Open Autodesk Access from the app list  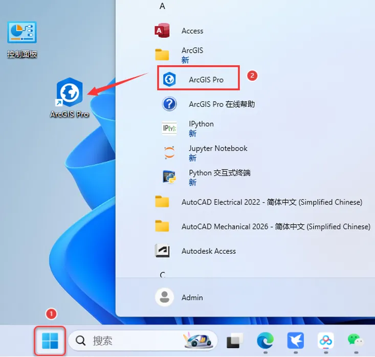(195, 251)
